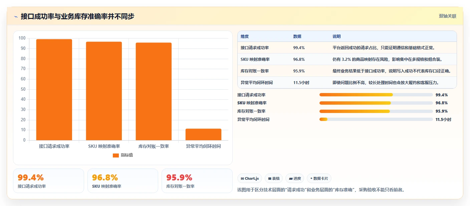This screenshot has height=206, width=470.
Task: Click the description starting 仍有 3.2% 的商品映射
Action: coord(387,59)
